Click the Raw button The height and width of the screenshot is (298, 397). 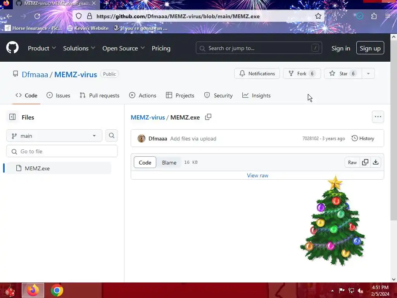(x=352, y=162)
